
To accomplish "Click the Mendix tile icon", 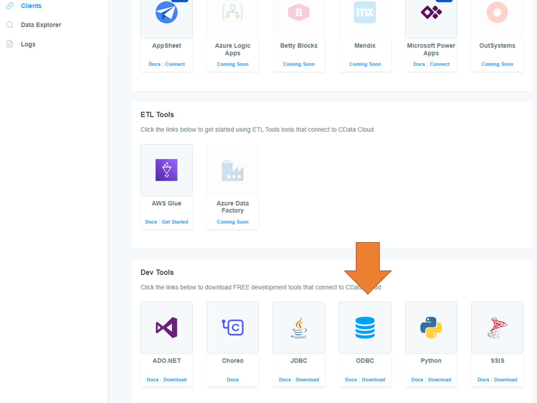I will 365,13.
